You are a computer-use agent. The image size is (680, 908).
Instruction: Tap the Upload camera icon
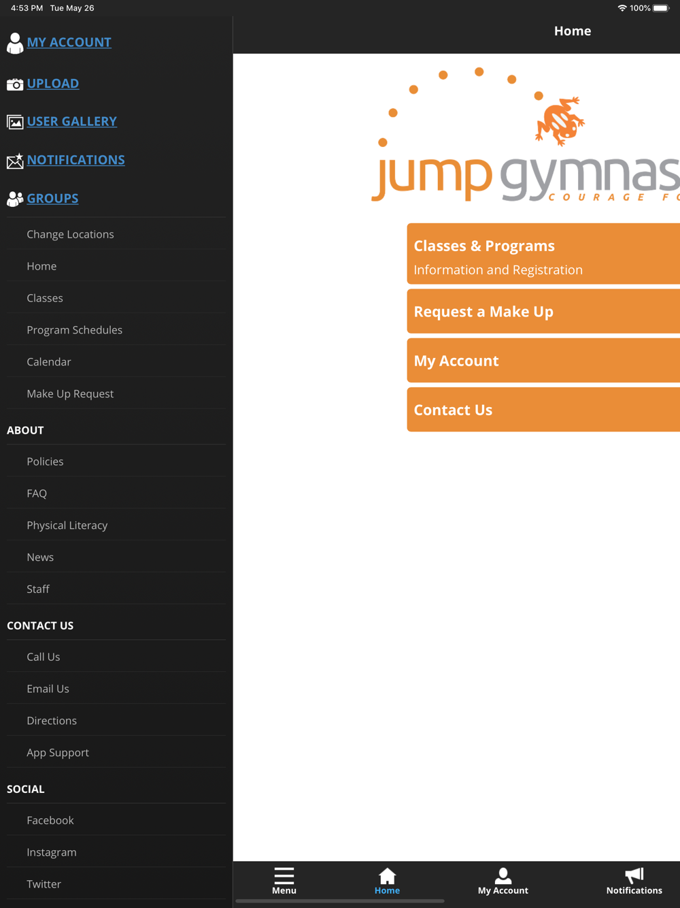pos(15,84)
